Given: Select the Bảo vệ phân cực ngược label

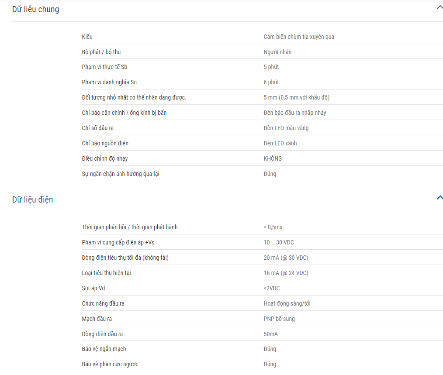Looking at the screenshot, I should tap(110, 364).
